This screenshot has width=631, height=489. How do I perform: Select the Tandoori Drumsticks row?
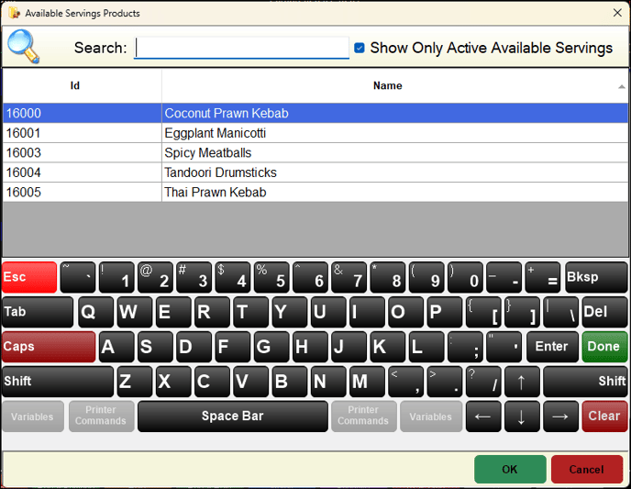[315, 172]
